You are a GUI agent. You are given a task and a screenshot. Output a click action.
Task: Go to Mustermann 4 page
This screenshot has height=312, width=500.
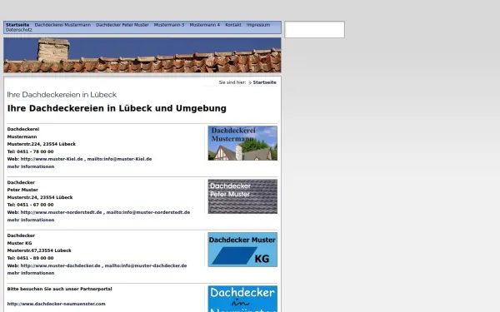[205, 25]
